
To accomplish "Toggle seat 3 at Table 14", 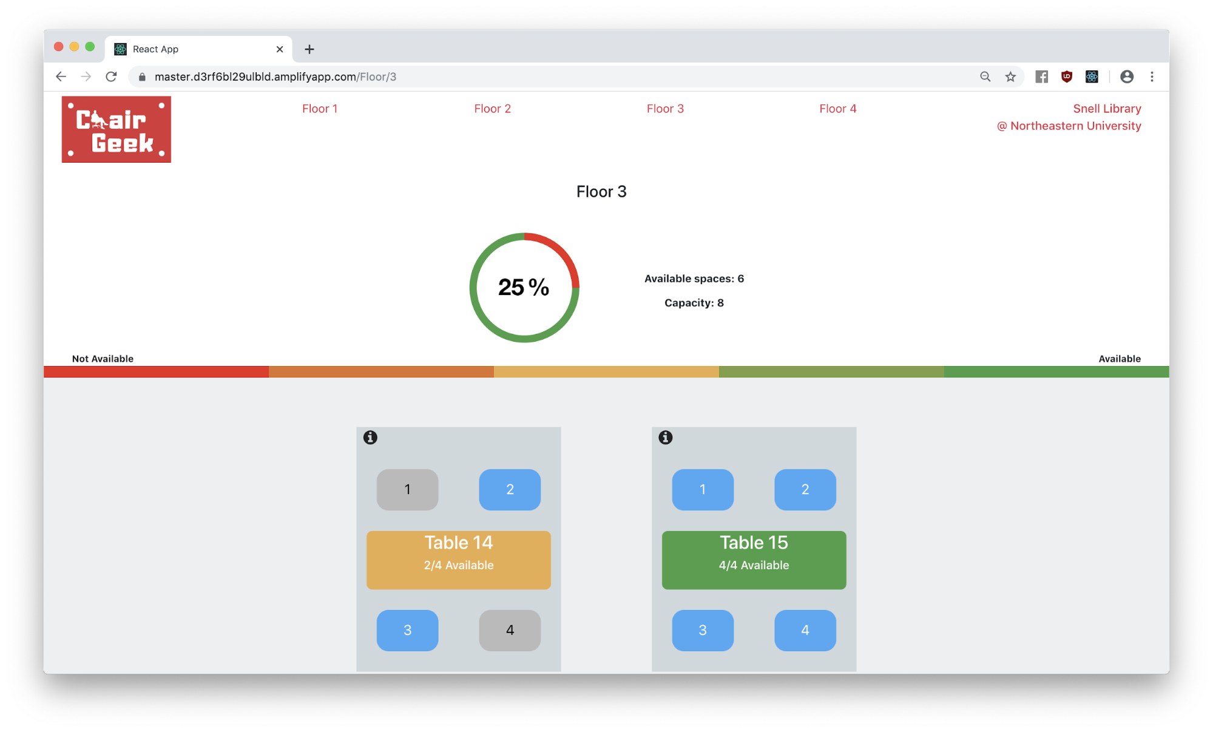I will [408, 630].
